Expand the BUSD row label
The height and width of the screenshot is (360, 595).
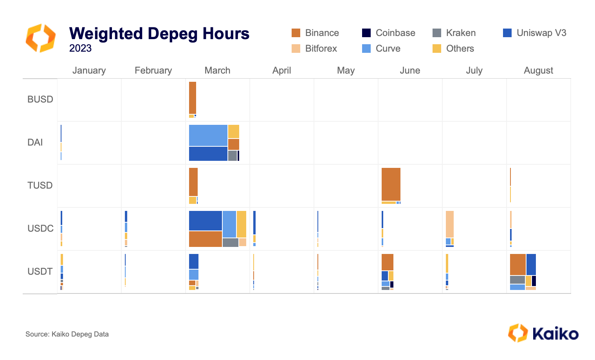pos(40,99)
